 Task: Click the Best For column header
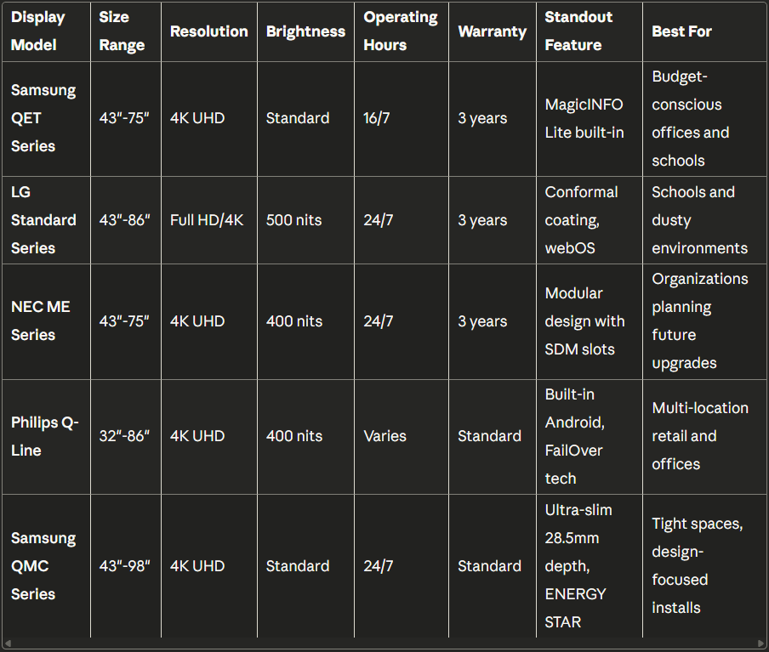(681, 31)
